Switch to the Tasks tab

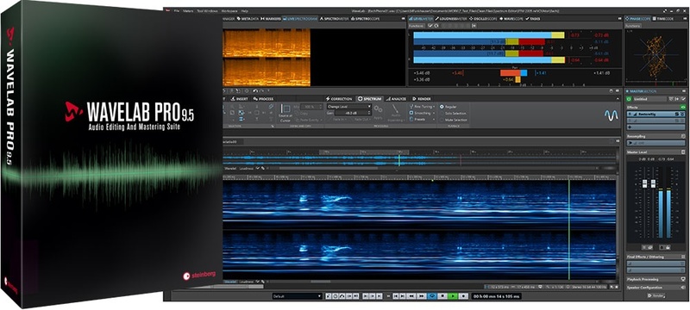click(533, 19)
